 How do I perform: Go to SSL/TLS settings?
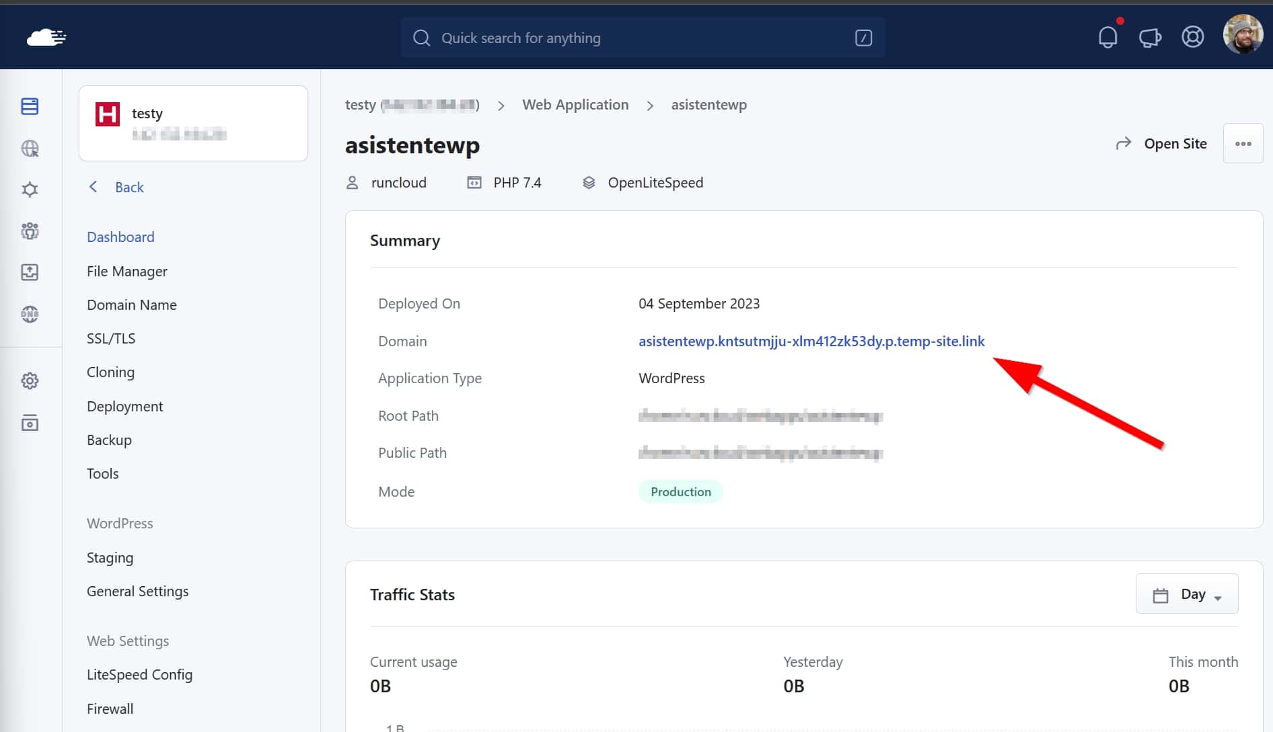pyautogui.click(x=110, y=338)
